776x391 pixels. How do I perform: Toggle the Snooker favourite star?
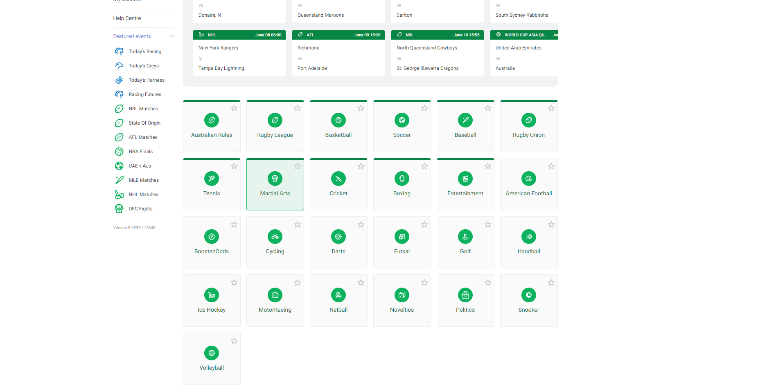click(551, 283)
